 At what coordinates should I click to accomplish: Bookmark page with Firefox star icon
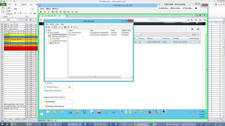click(188, 20)
